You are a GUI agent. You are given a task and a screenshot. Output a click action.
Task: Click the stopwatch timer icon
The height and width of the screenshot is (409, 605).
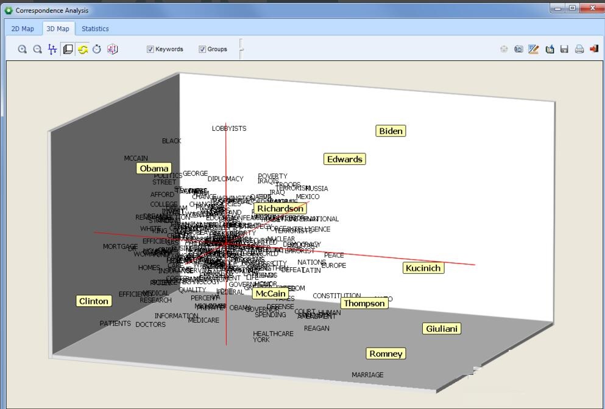coord(97,49)
